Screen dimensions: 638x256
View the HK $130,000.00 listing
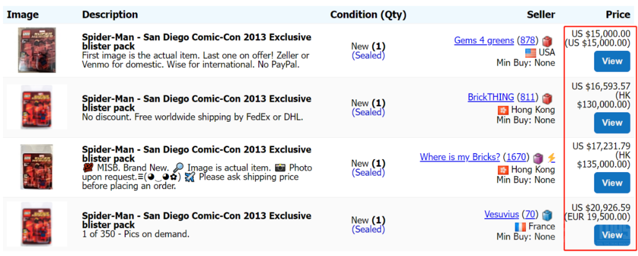612,123
